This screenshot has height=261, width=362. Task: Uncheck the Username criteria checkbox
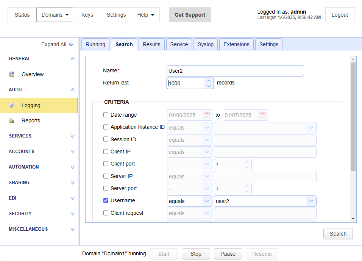tap(106, 201)
